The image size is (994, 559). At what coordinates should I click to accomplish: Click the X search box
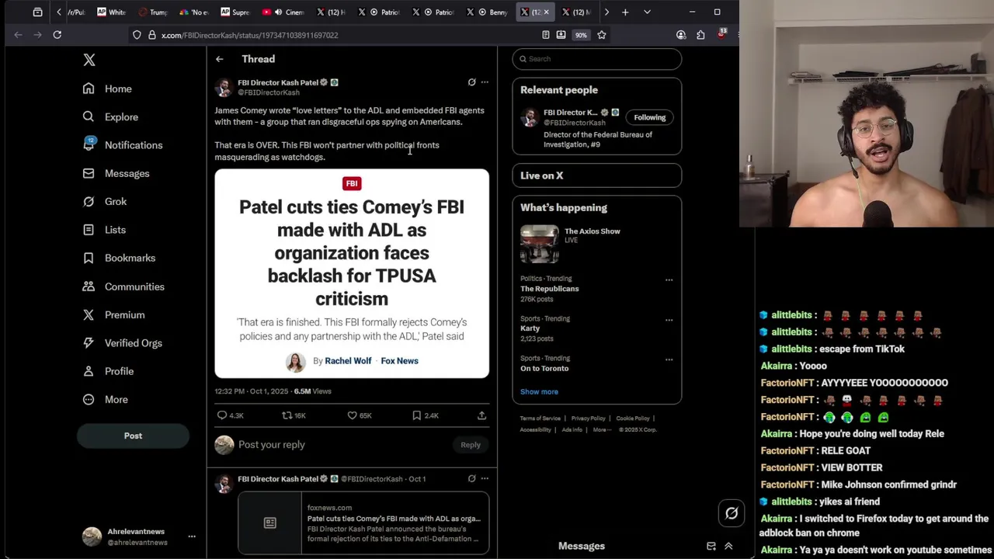pyautogui.click(x=596, y=59)
